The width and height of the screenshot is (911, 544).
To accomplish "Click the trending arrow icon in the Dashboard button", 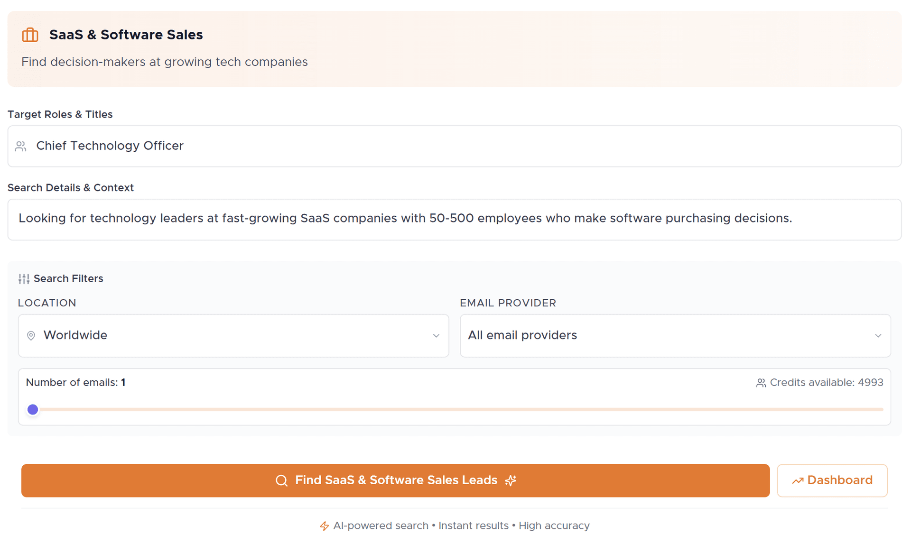I will [x=799, y=480].
